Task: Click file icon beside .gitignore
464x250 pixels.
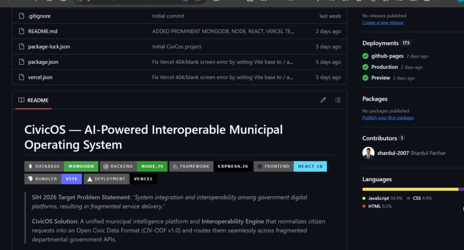Action: point(21,16)
